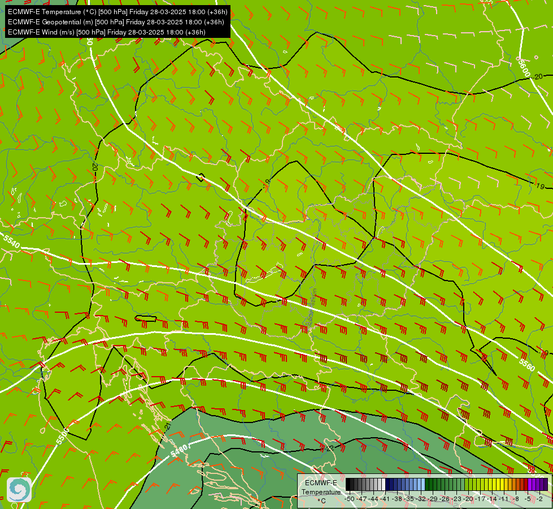Click the -29 legend scale value
The image size is (553, 509).
[x=432, y=499]
